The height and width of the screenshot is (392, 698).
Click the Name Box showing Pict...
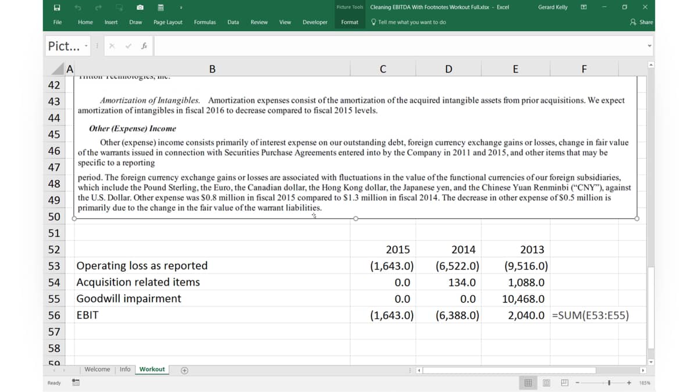tap(64, 46)
